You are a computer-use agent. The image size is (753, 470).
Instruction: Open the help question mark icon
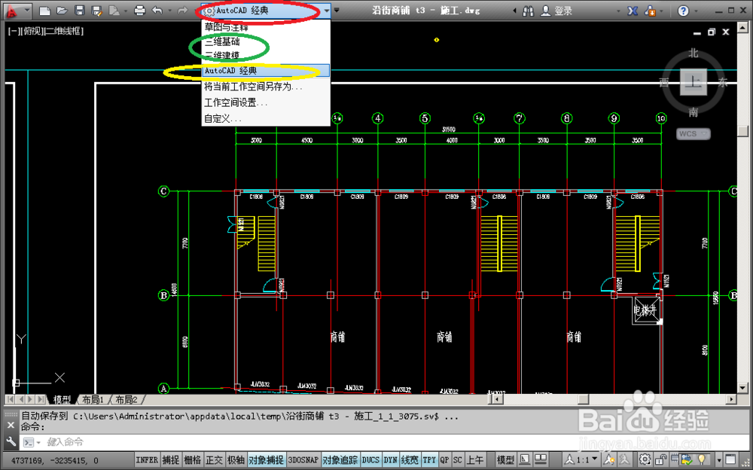[684, 11]
